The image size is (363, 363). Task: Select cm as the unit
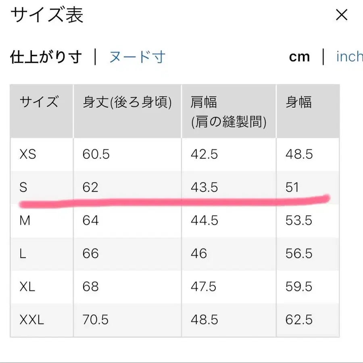(299, 56)
